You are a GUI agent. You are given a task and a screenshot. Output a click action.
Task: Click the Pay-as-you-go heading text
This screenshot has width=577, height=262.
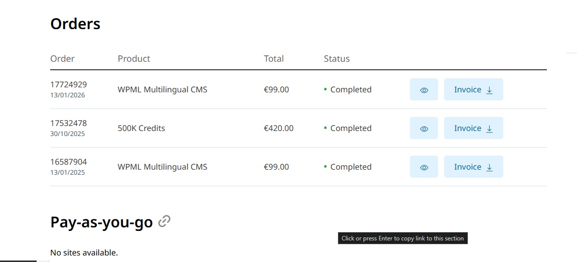click(x=101, y=222)
